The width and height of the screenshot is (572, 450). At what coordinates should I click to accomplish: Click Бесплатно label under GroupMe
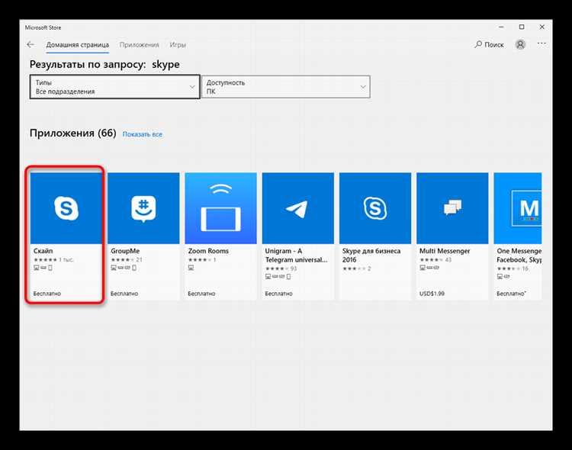click(x=124, y=294)
